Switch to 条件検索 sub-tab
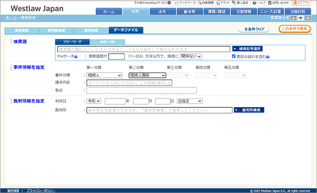 [22, 30]
